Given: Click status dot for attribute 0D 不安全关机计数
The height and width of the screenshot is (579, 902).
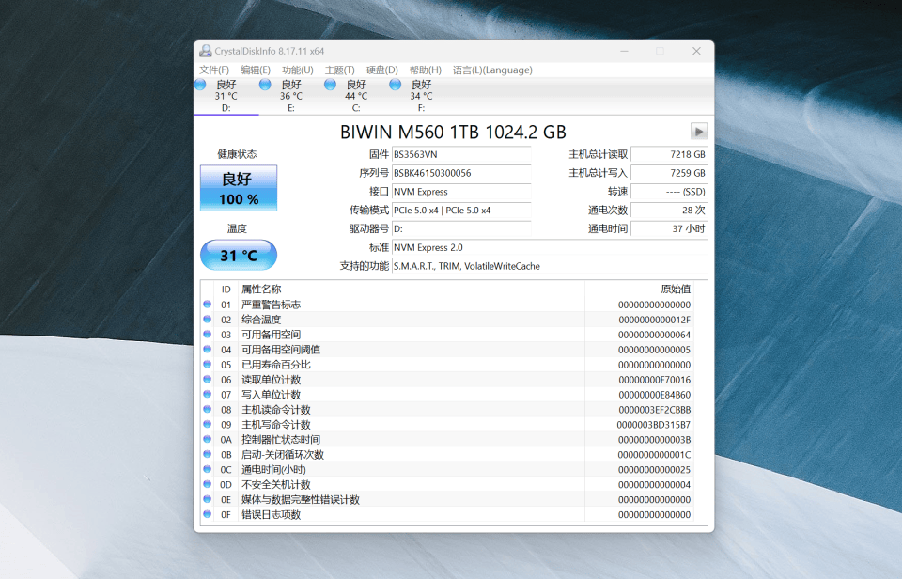Looking at the screenshot, I should (207, 483).
